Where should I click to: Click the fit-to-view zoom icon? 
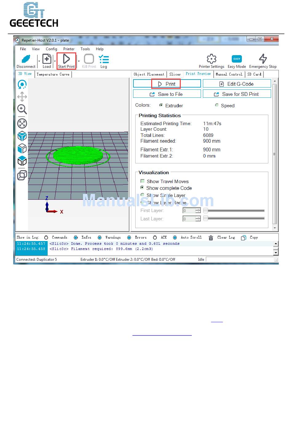click(x=22, y=123)
